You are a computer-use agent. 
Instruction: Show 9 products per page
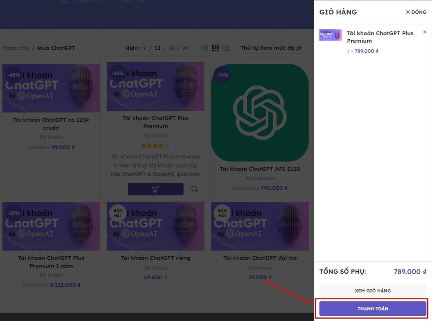tap(145, 48)
